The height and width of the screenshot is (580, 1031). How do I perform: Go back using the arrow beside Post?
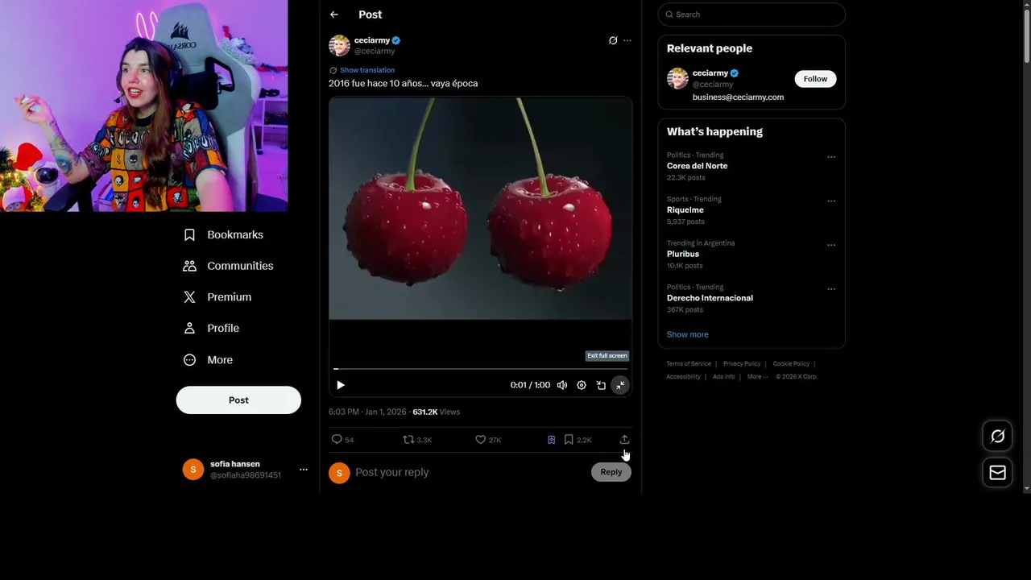334,14
